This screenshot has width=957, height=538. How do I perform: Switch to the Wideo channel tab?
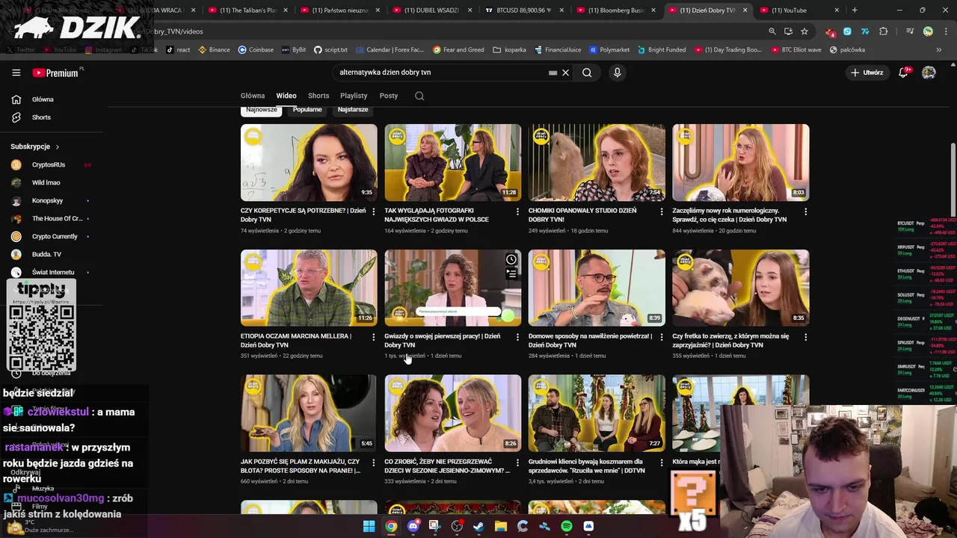[286, 96]
